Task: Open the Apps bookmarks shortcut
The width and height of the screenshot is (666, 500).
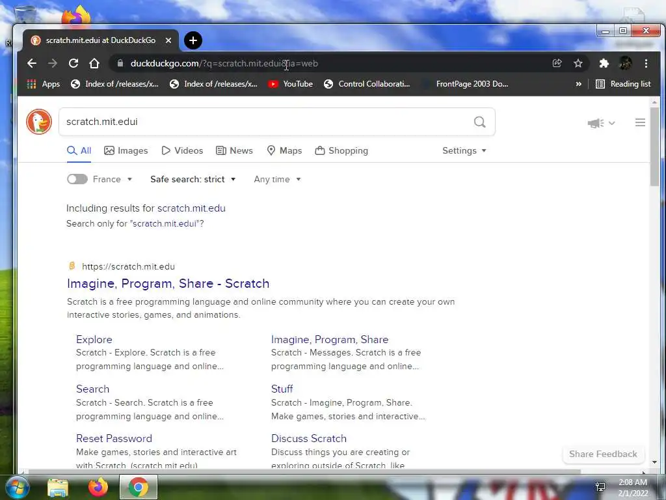Action: coord(44,84)
